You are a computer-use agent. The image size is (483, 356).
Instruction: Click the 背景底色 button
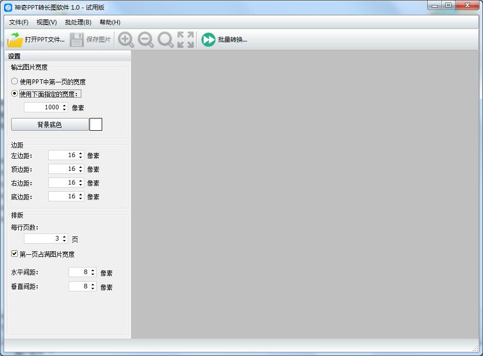coord(50,125)
